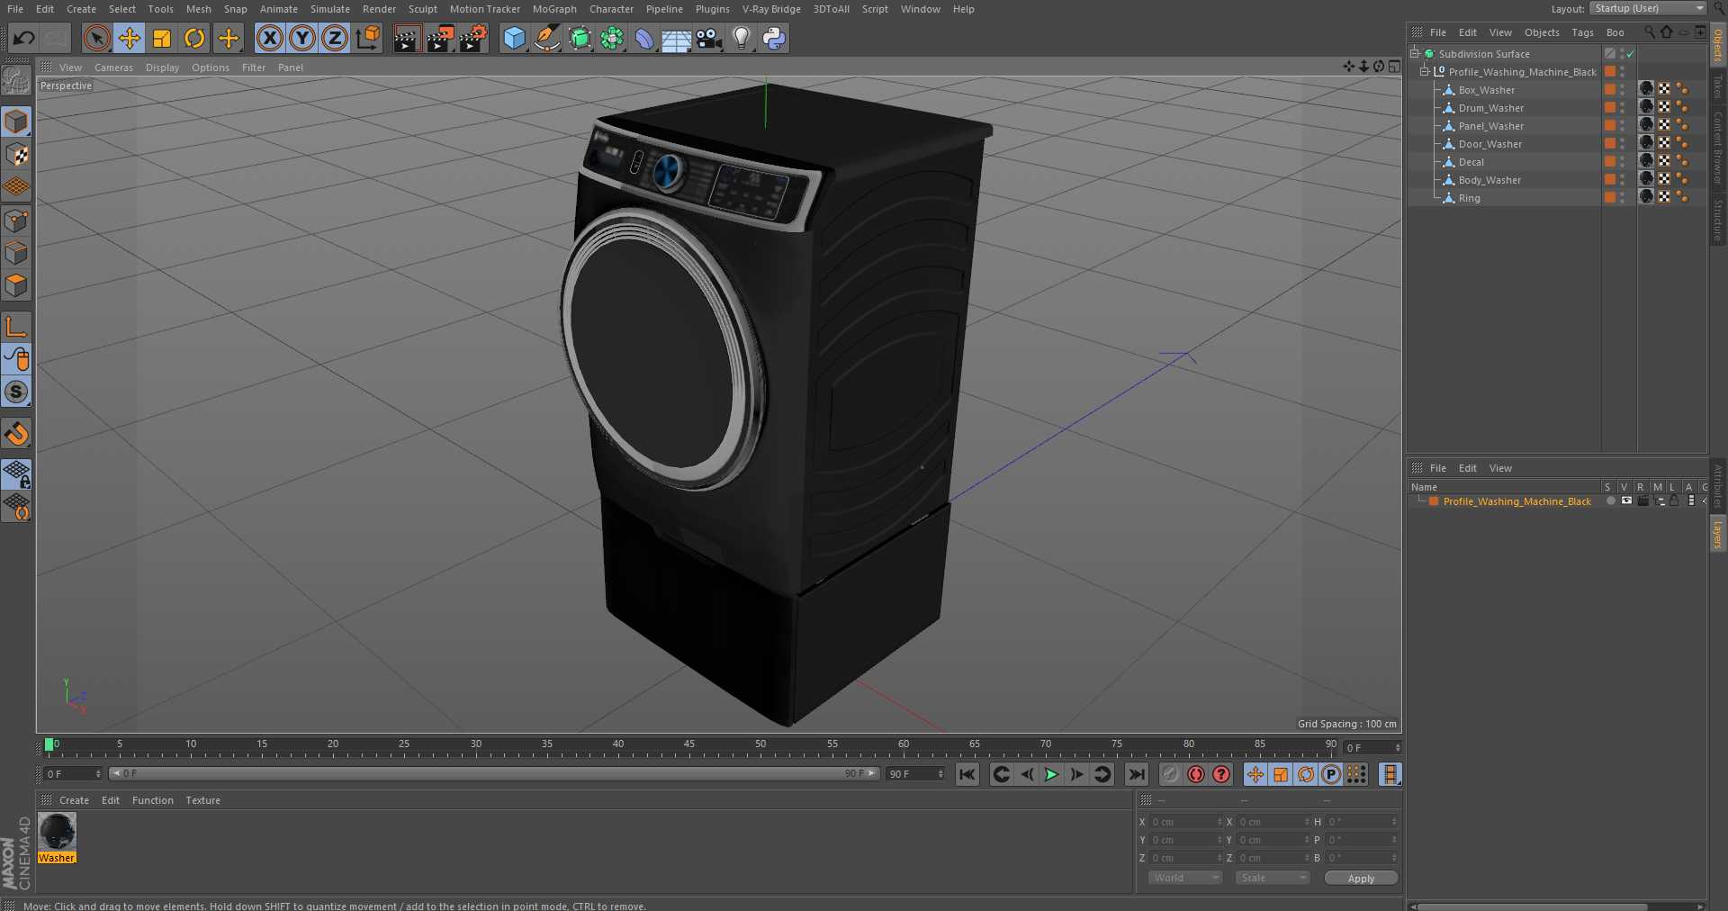Open the Scale mode dropdown

[1272, 879]
